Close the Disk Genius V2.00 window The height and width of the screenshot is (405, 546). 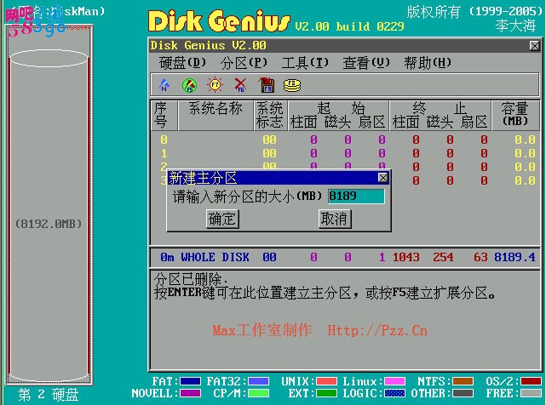pyautogui.click(x=535, y=46)
